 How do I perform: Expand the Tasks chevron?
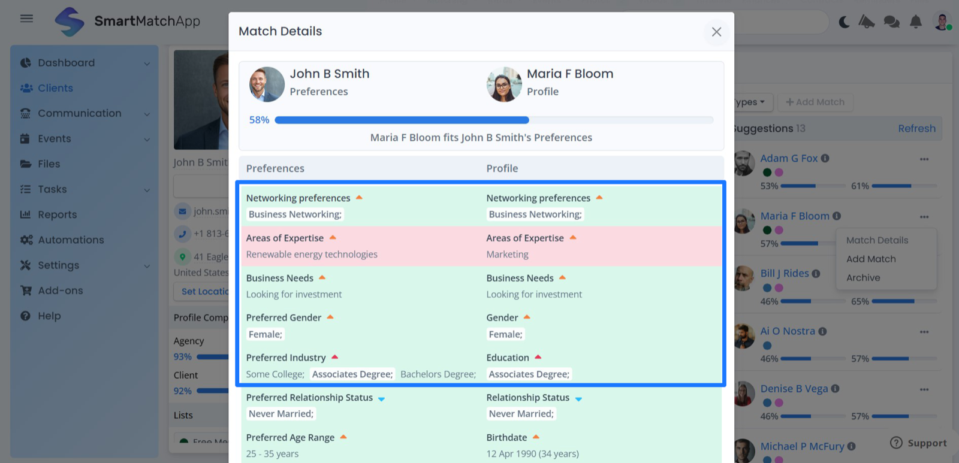(x=147, y=190)
